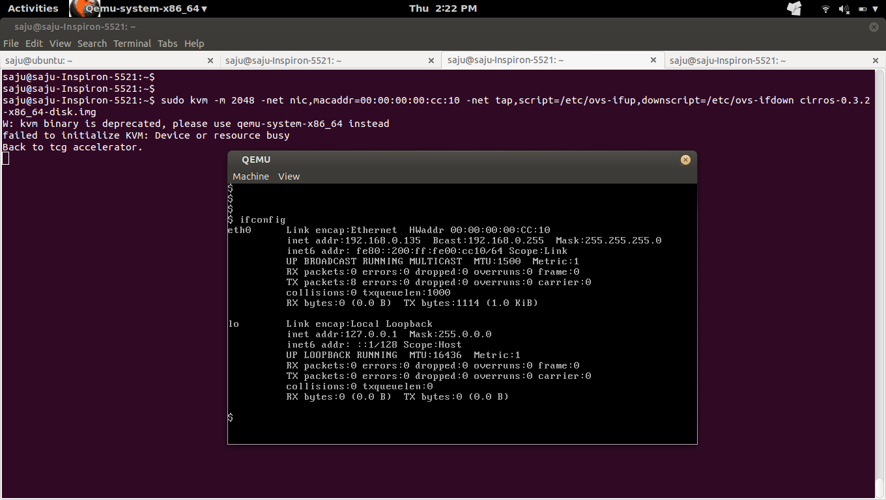Screen dimensions: 886x500
Task: Click the QEMU window title bar
Action: coord(463,160)
